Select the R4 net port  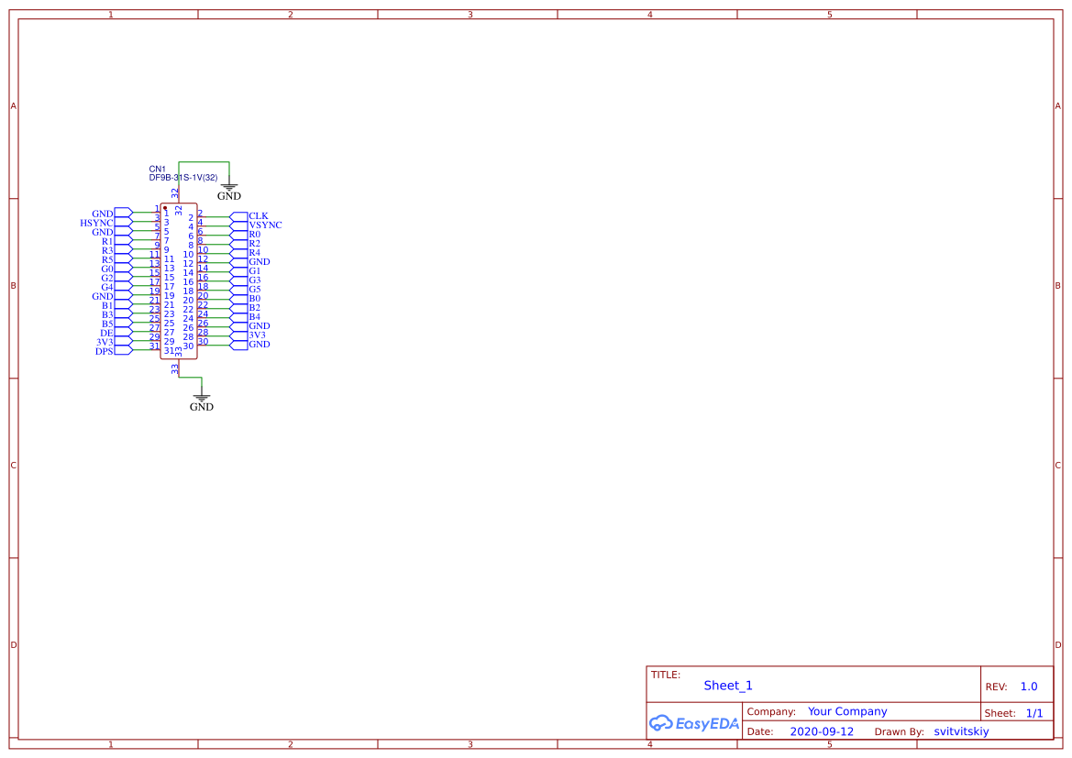[246, 253]
